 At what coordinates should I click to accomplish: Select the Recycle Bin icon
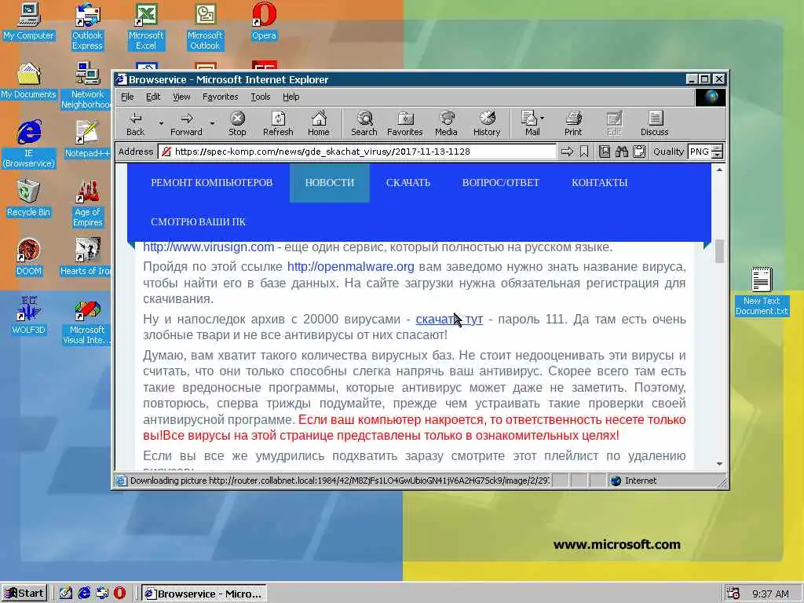click(28, 199)
